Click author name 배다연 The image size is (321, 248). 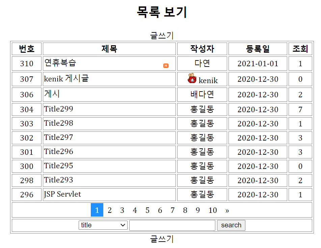tap(202, 95)
